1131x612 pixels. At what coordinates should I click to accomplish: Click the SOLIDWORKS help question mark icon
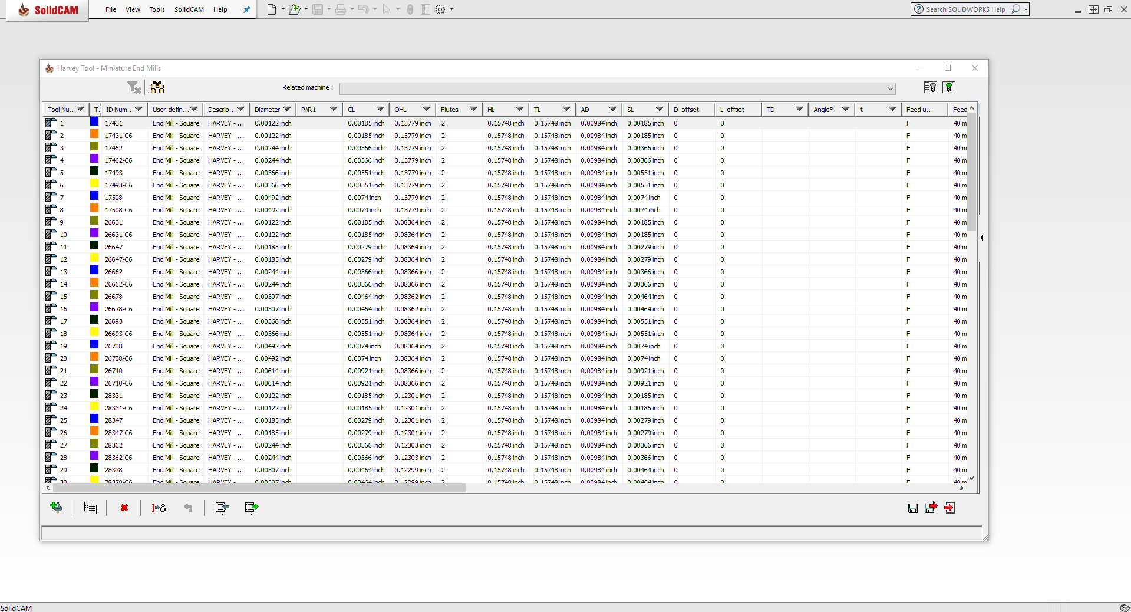click(x=919, y=9)
